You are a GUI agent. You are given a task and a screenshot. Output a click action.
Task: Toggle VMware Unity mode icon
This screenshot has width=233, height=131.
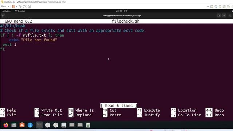pyautogui.click(x=29, y=7)
